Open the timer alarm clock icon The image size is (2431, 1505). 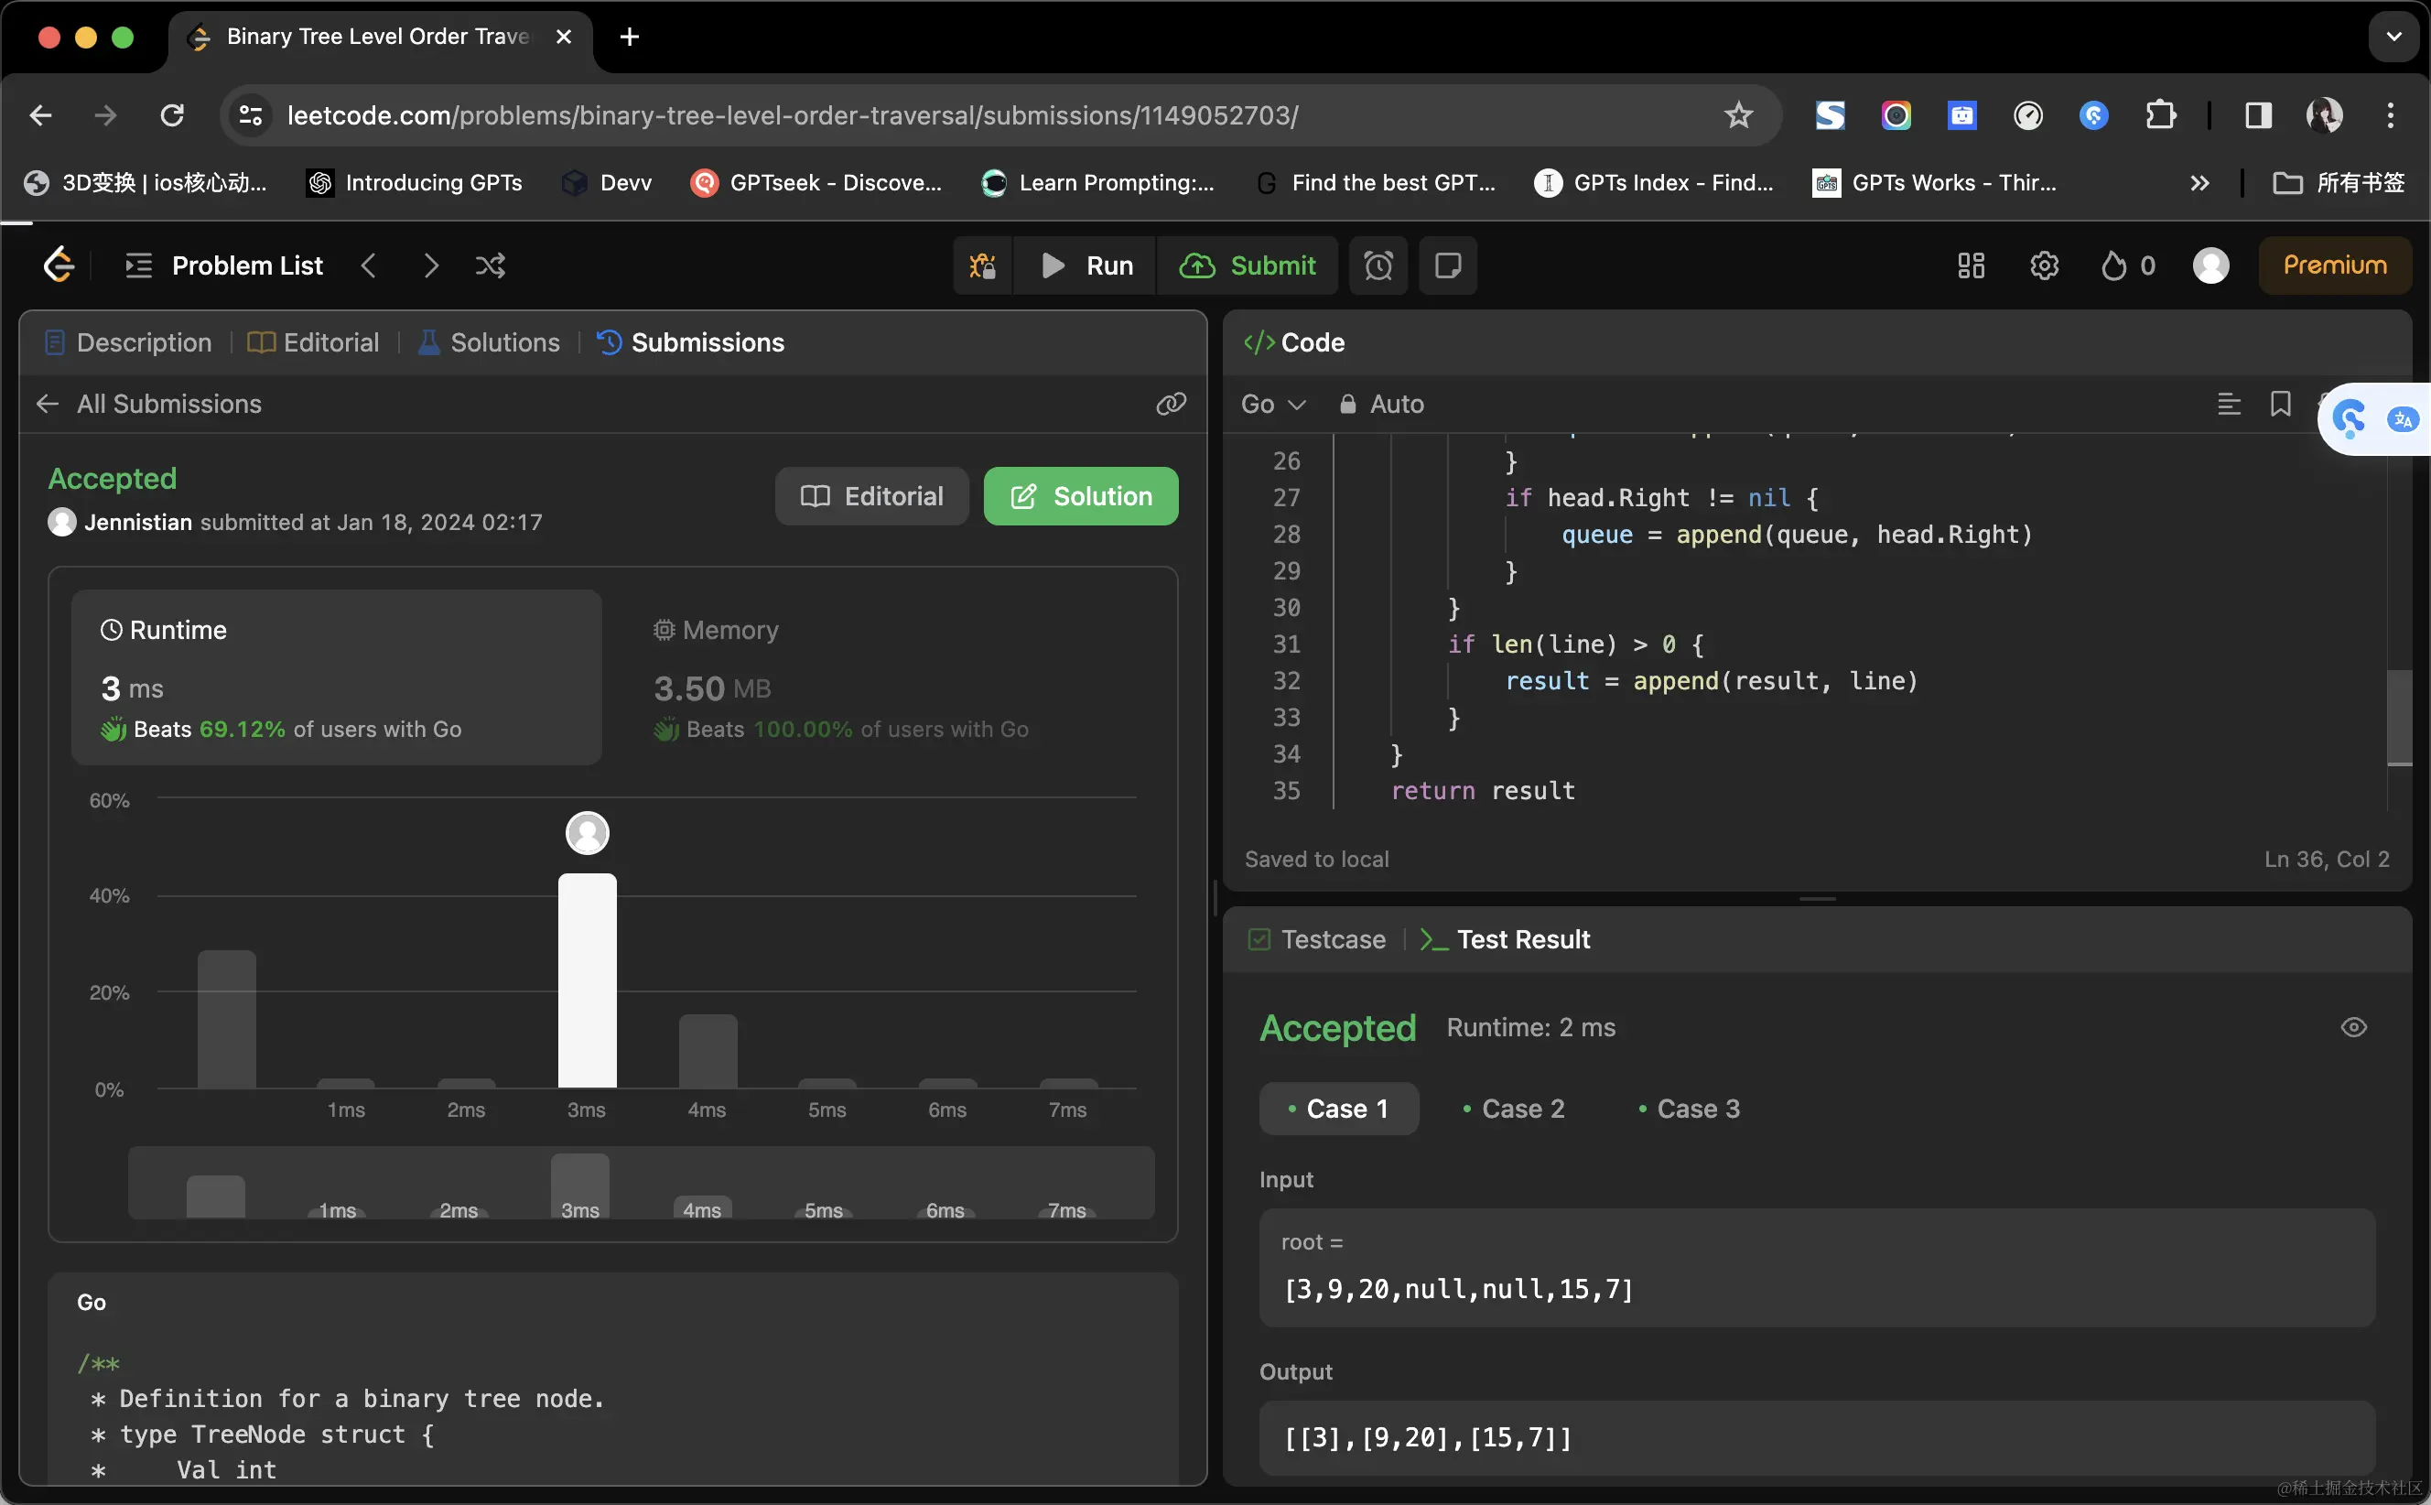click(x=1378, y=265)
